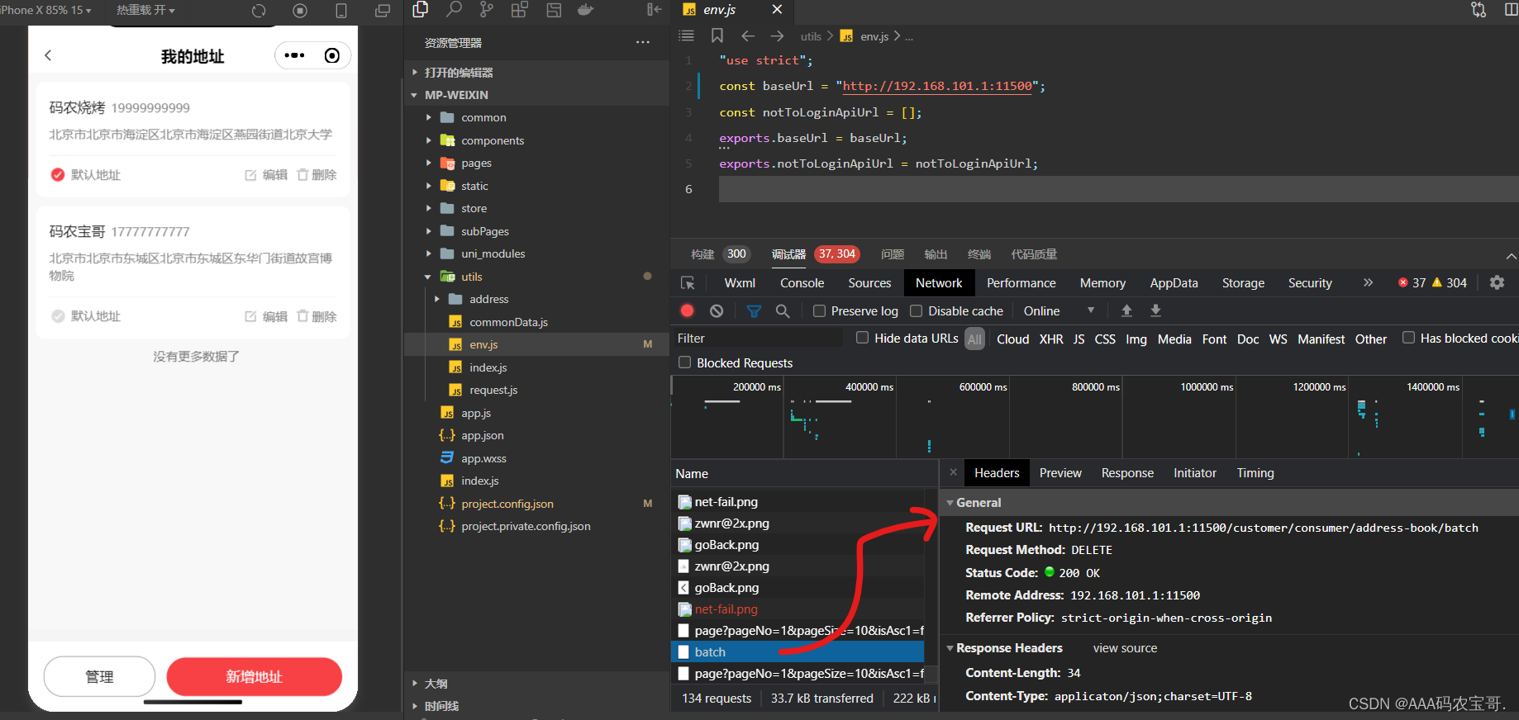Click the bookmark icon in the editor toolbar

click(717, 36)
